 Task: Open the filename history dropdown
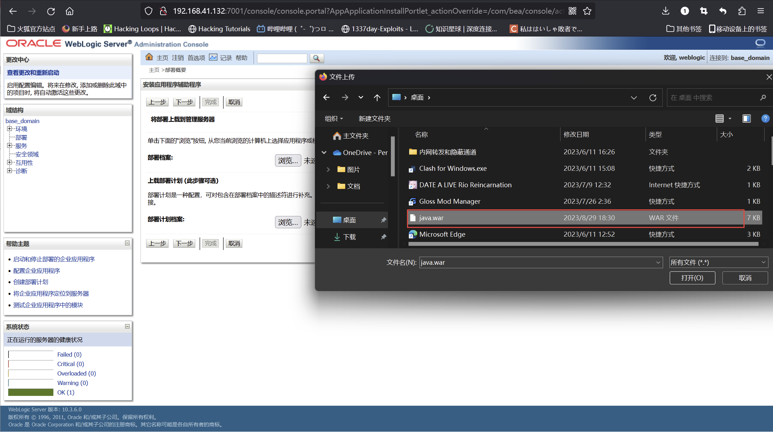[x=658, y=262]
